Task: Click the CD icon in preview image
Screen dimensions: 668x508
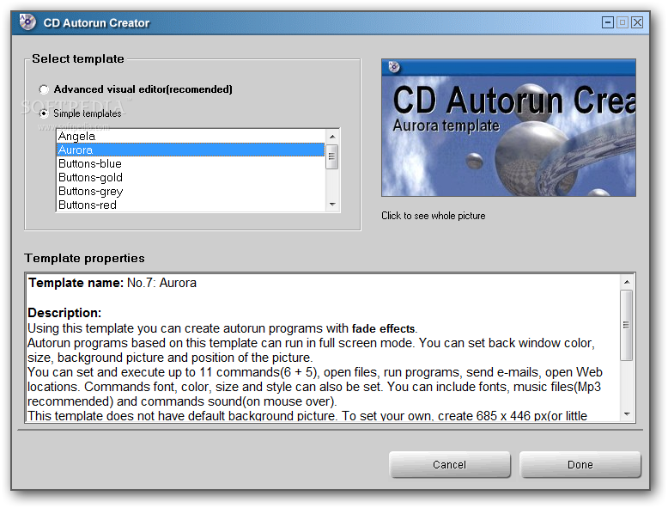Action: 394,67
